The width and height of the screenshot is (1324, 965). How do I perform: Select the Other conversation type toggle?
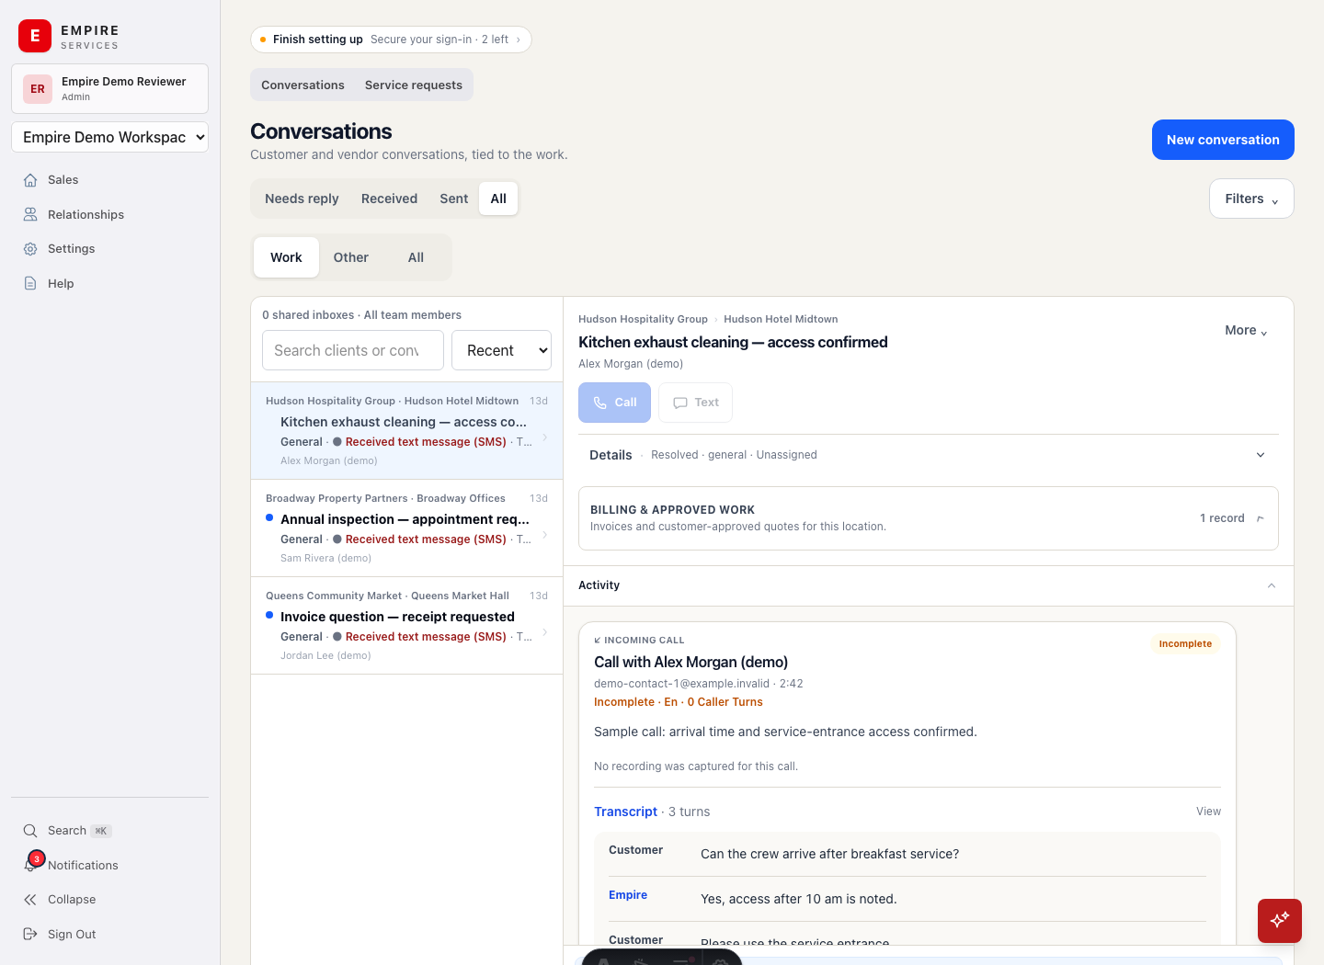pos(351,257)
